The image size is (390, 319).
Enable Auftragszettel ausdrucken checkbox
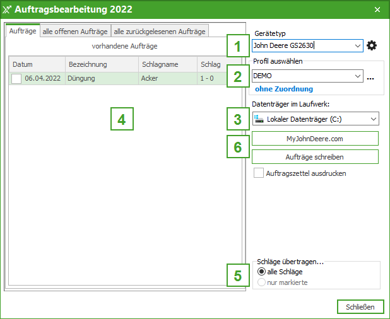pyautogui.click(x=259, y=173)
